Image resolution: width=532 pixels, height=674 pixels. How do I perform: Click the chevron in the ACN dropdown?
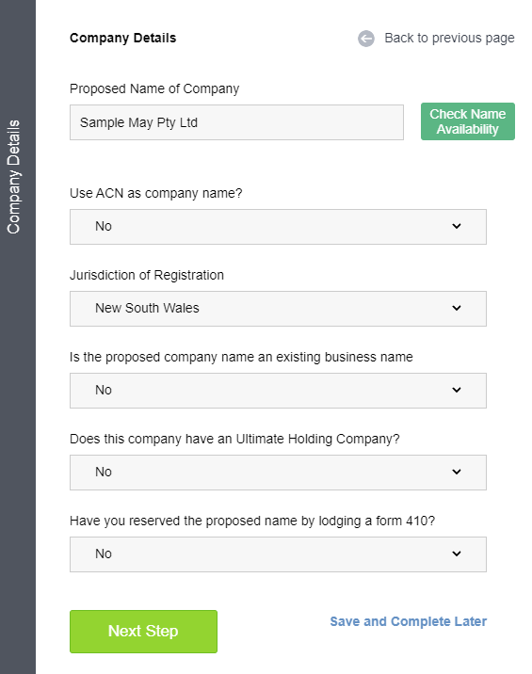point(457,226)
